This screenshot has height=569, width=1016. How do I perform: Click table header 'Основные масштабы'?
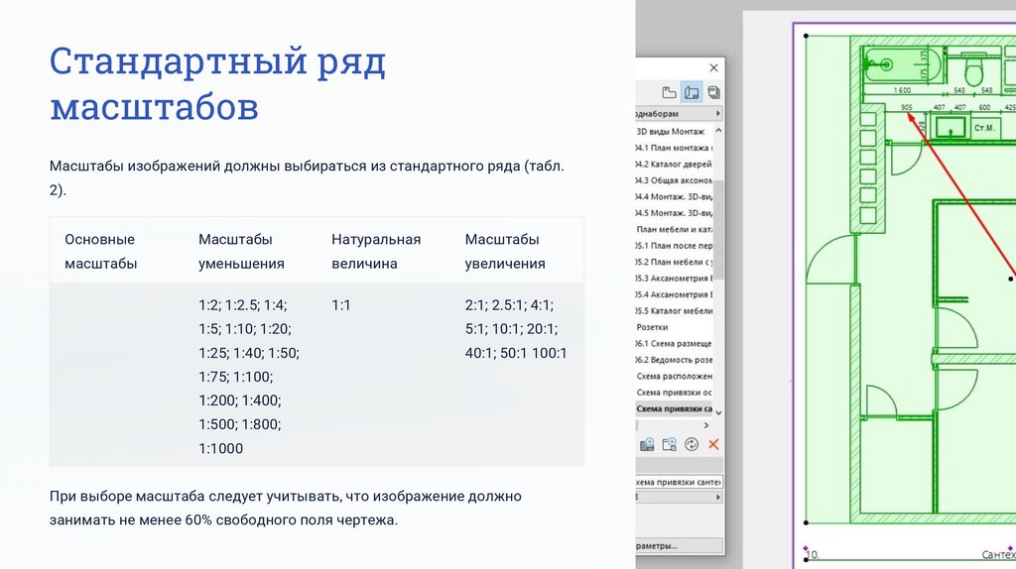[x=100, y=251]
